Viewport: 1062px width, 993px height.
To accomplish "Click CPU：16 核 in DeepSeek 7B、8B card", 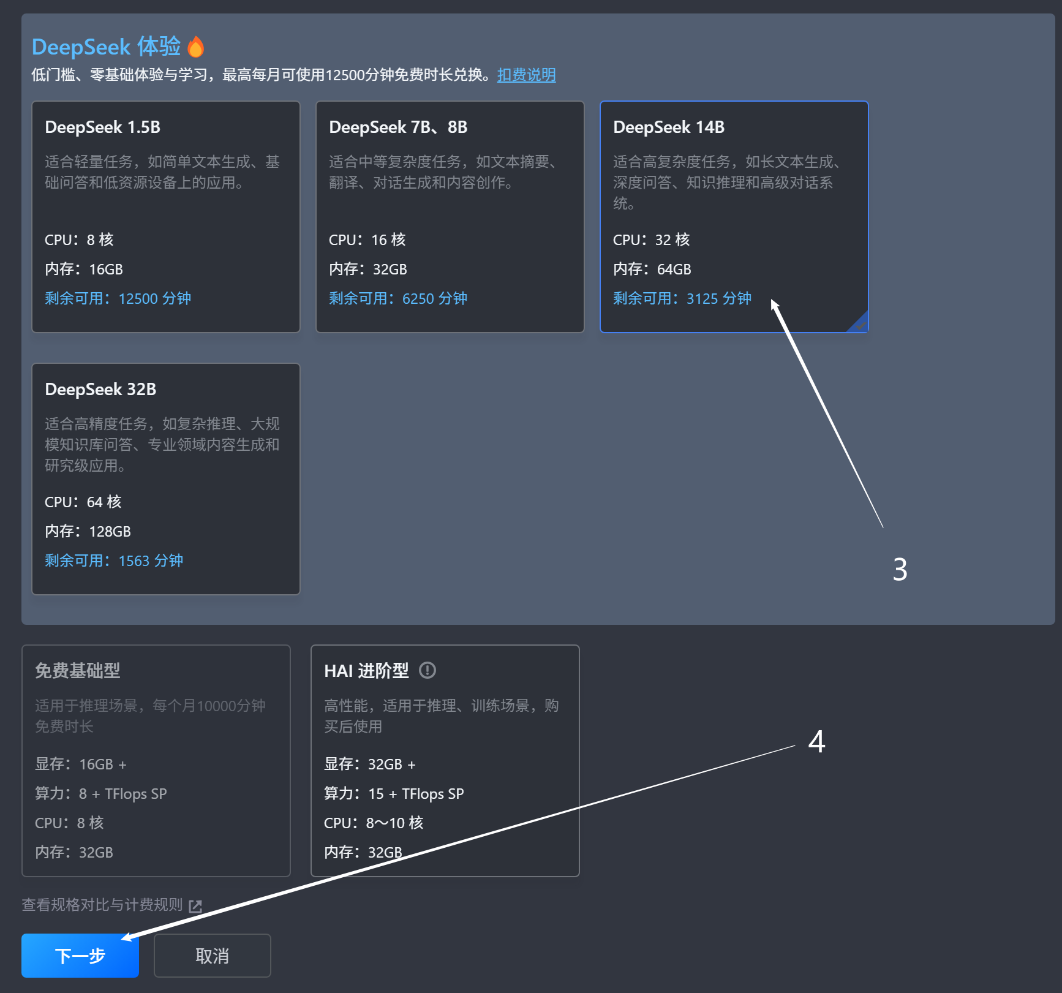I will click(x=367, y=240).
